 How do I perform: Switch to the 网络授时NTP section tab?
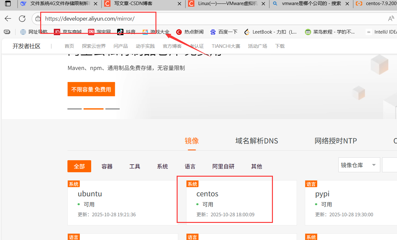pyautogui.click(x=336, y=141)
